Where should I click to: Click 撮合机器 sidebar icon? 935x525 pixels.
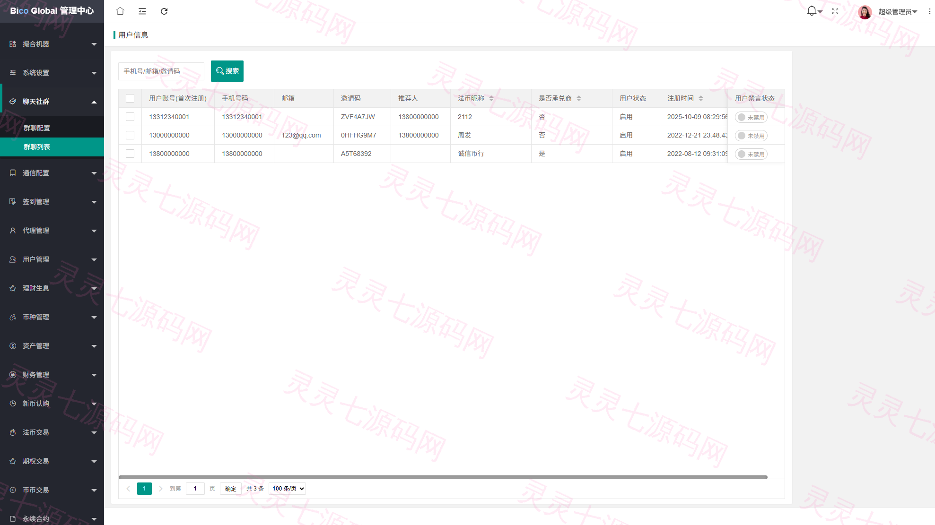point(13,44)
